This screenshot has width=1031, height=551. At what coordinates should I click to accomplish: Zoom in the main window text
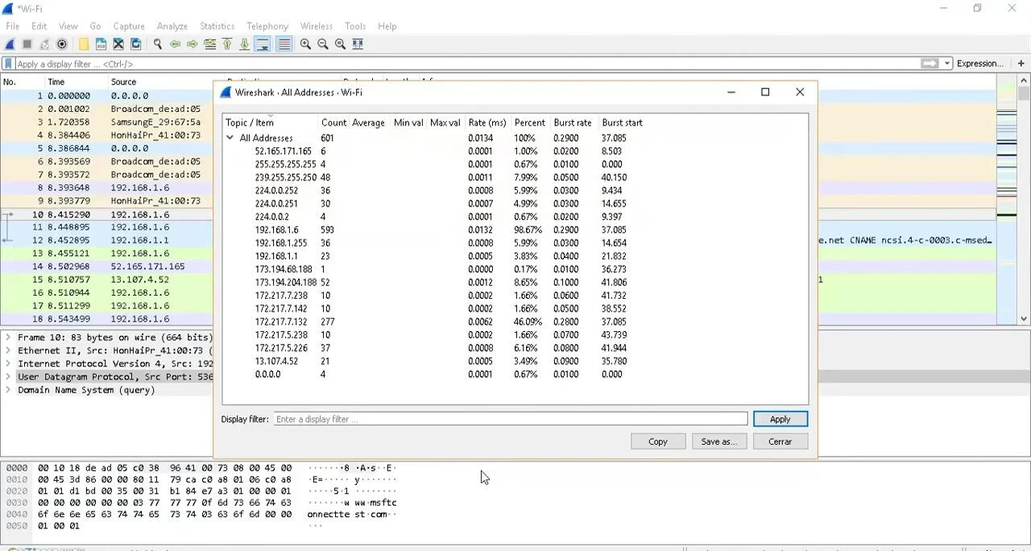pos(305,44)
